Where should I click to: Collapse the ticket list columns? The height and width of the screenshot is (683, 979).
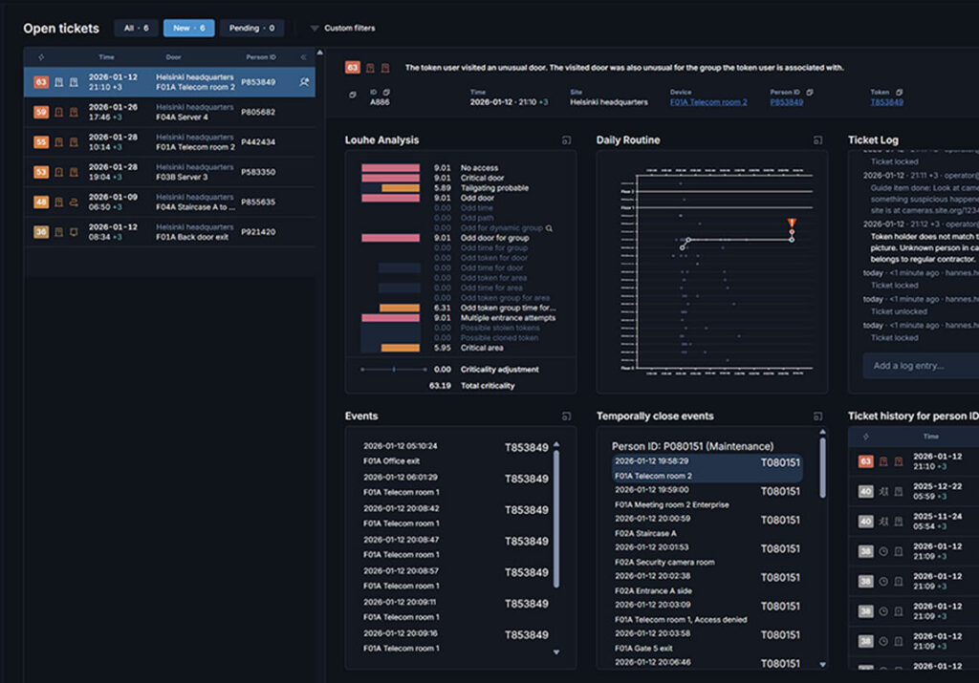click(304, 57)
